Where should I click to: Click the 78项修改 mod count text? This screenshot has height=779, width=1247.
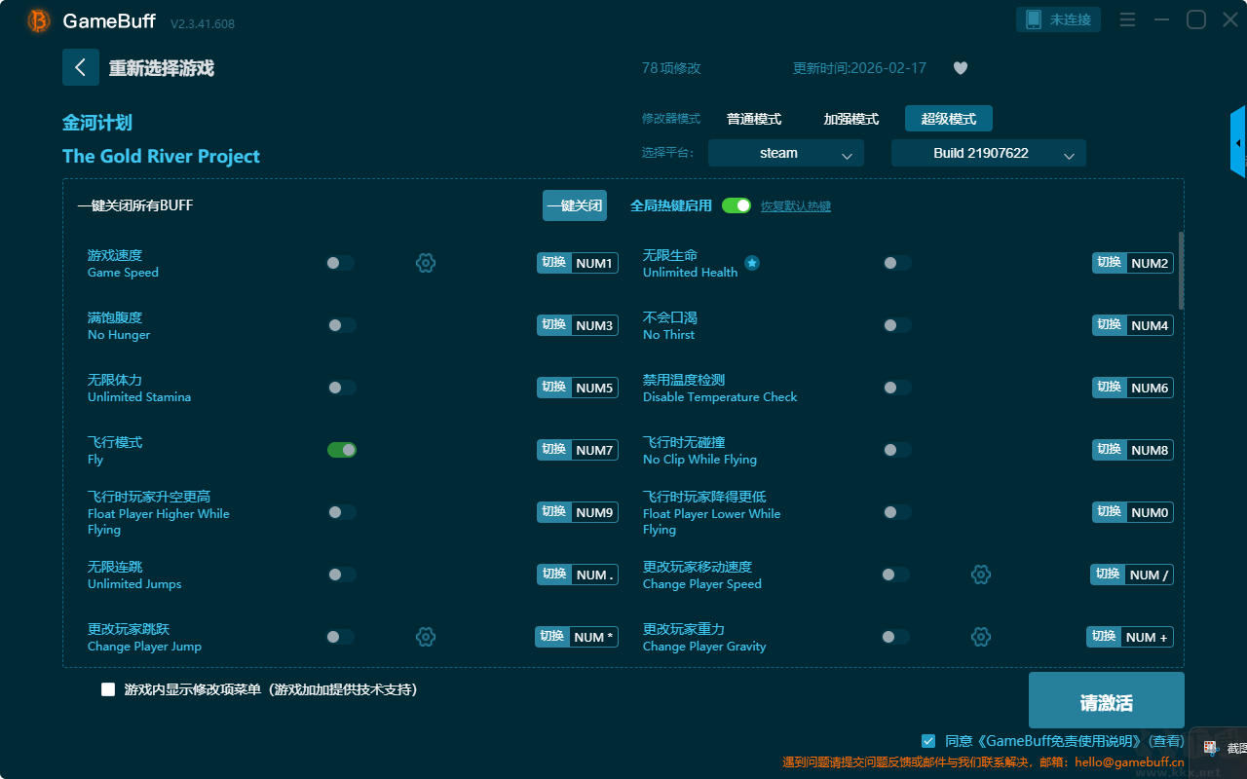click(x=671, y=68)
